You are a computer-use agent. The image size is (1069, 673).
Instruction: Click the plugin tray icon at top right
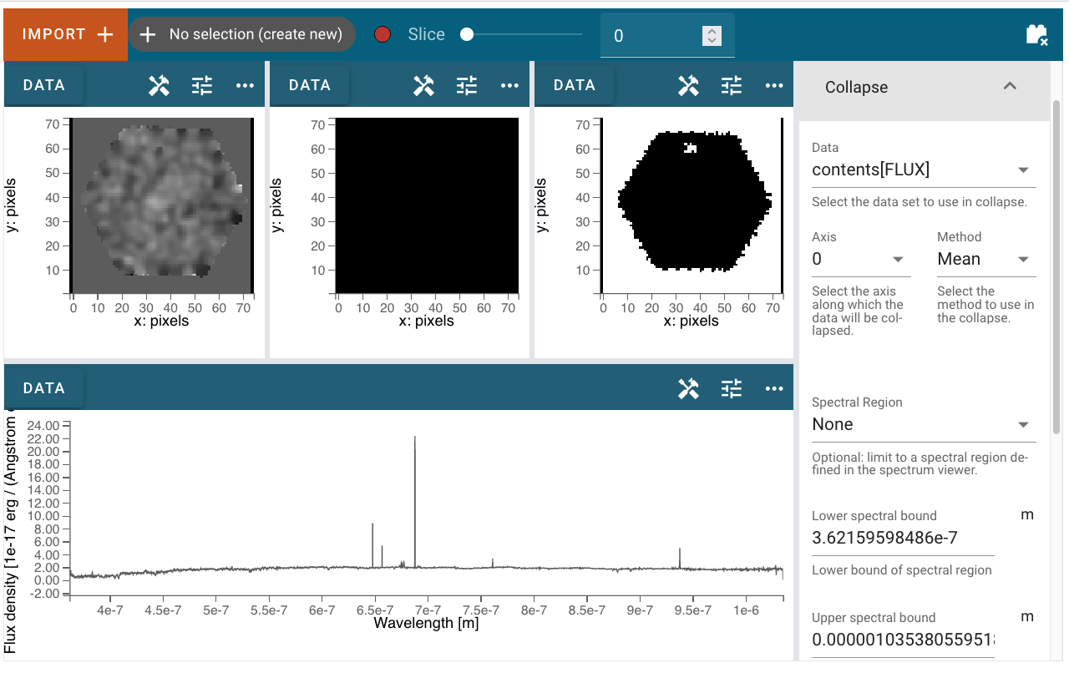pyautogui.click(x=1036, y=34)
